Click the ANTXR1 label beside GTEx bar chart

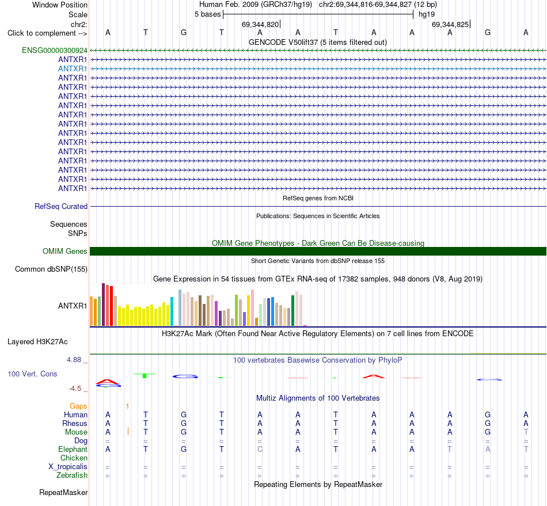pyautogui.click(x=73, y=306)
